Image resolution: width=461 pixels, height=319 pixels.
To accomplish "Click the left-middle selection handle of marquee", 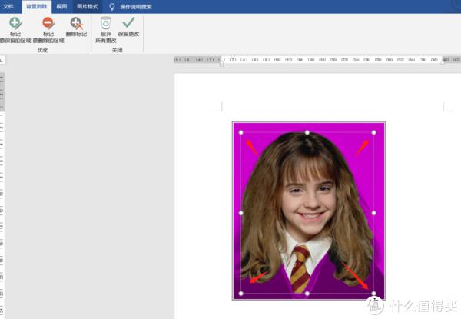I will pos(240,213).
